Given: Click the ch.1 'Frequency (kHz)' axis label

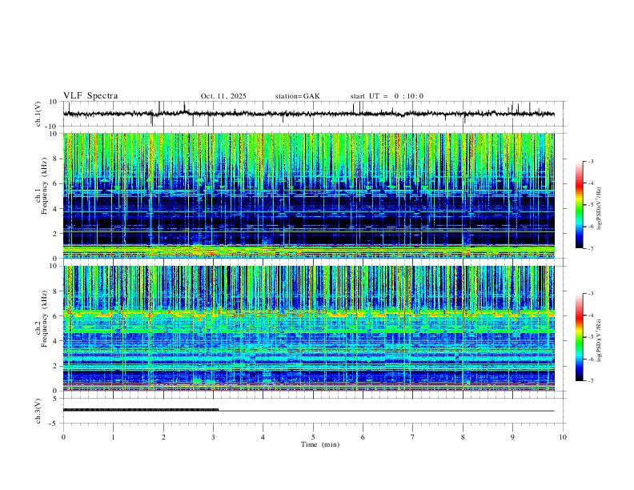Looking at the screenshot, I should click(x=44, y=186).
